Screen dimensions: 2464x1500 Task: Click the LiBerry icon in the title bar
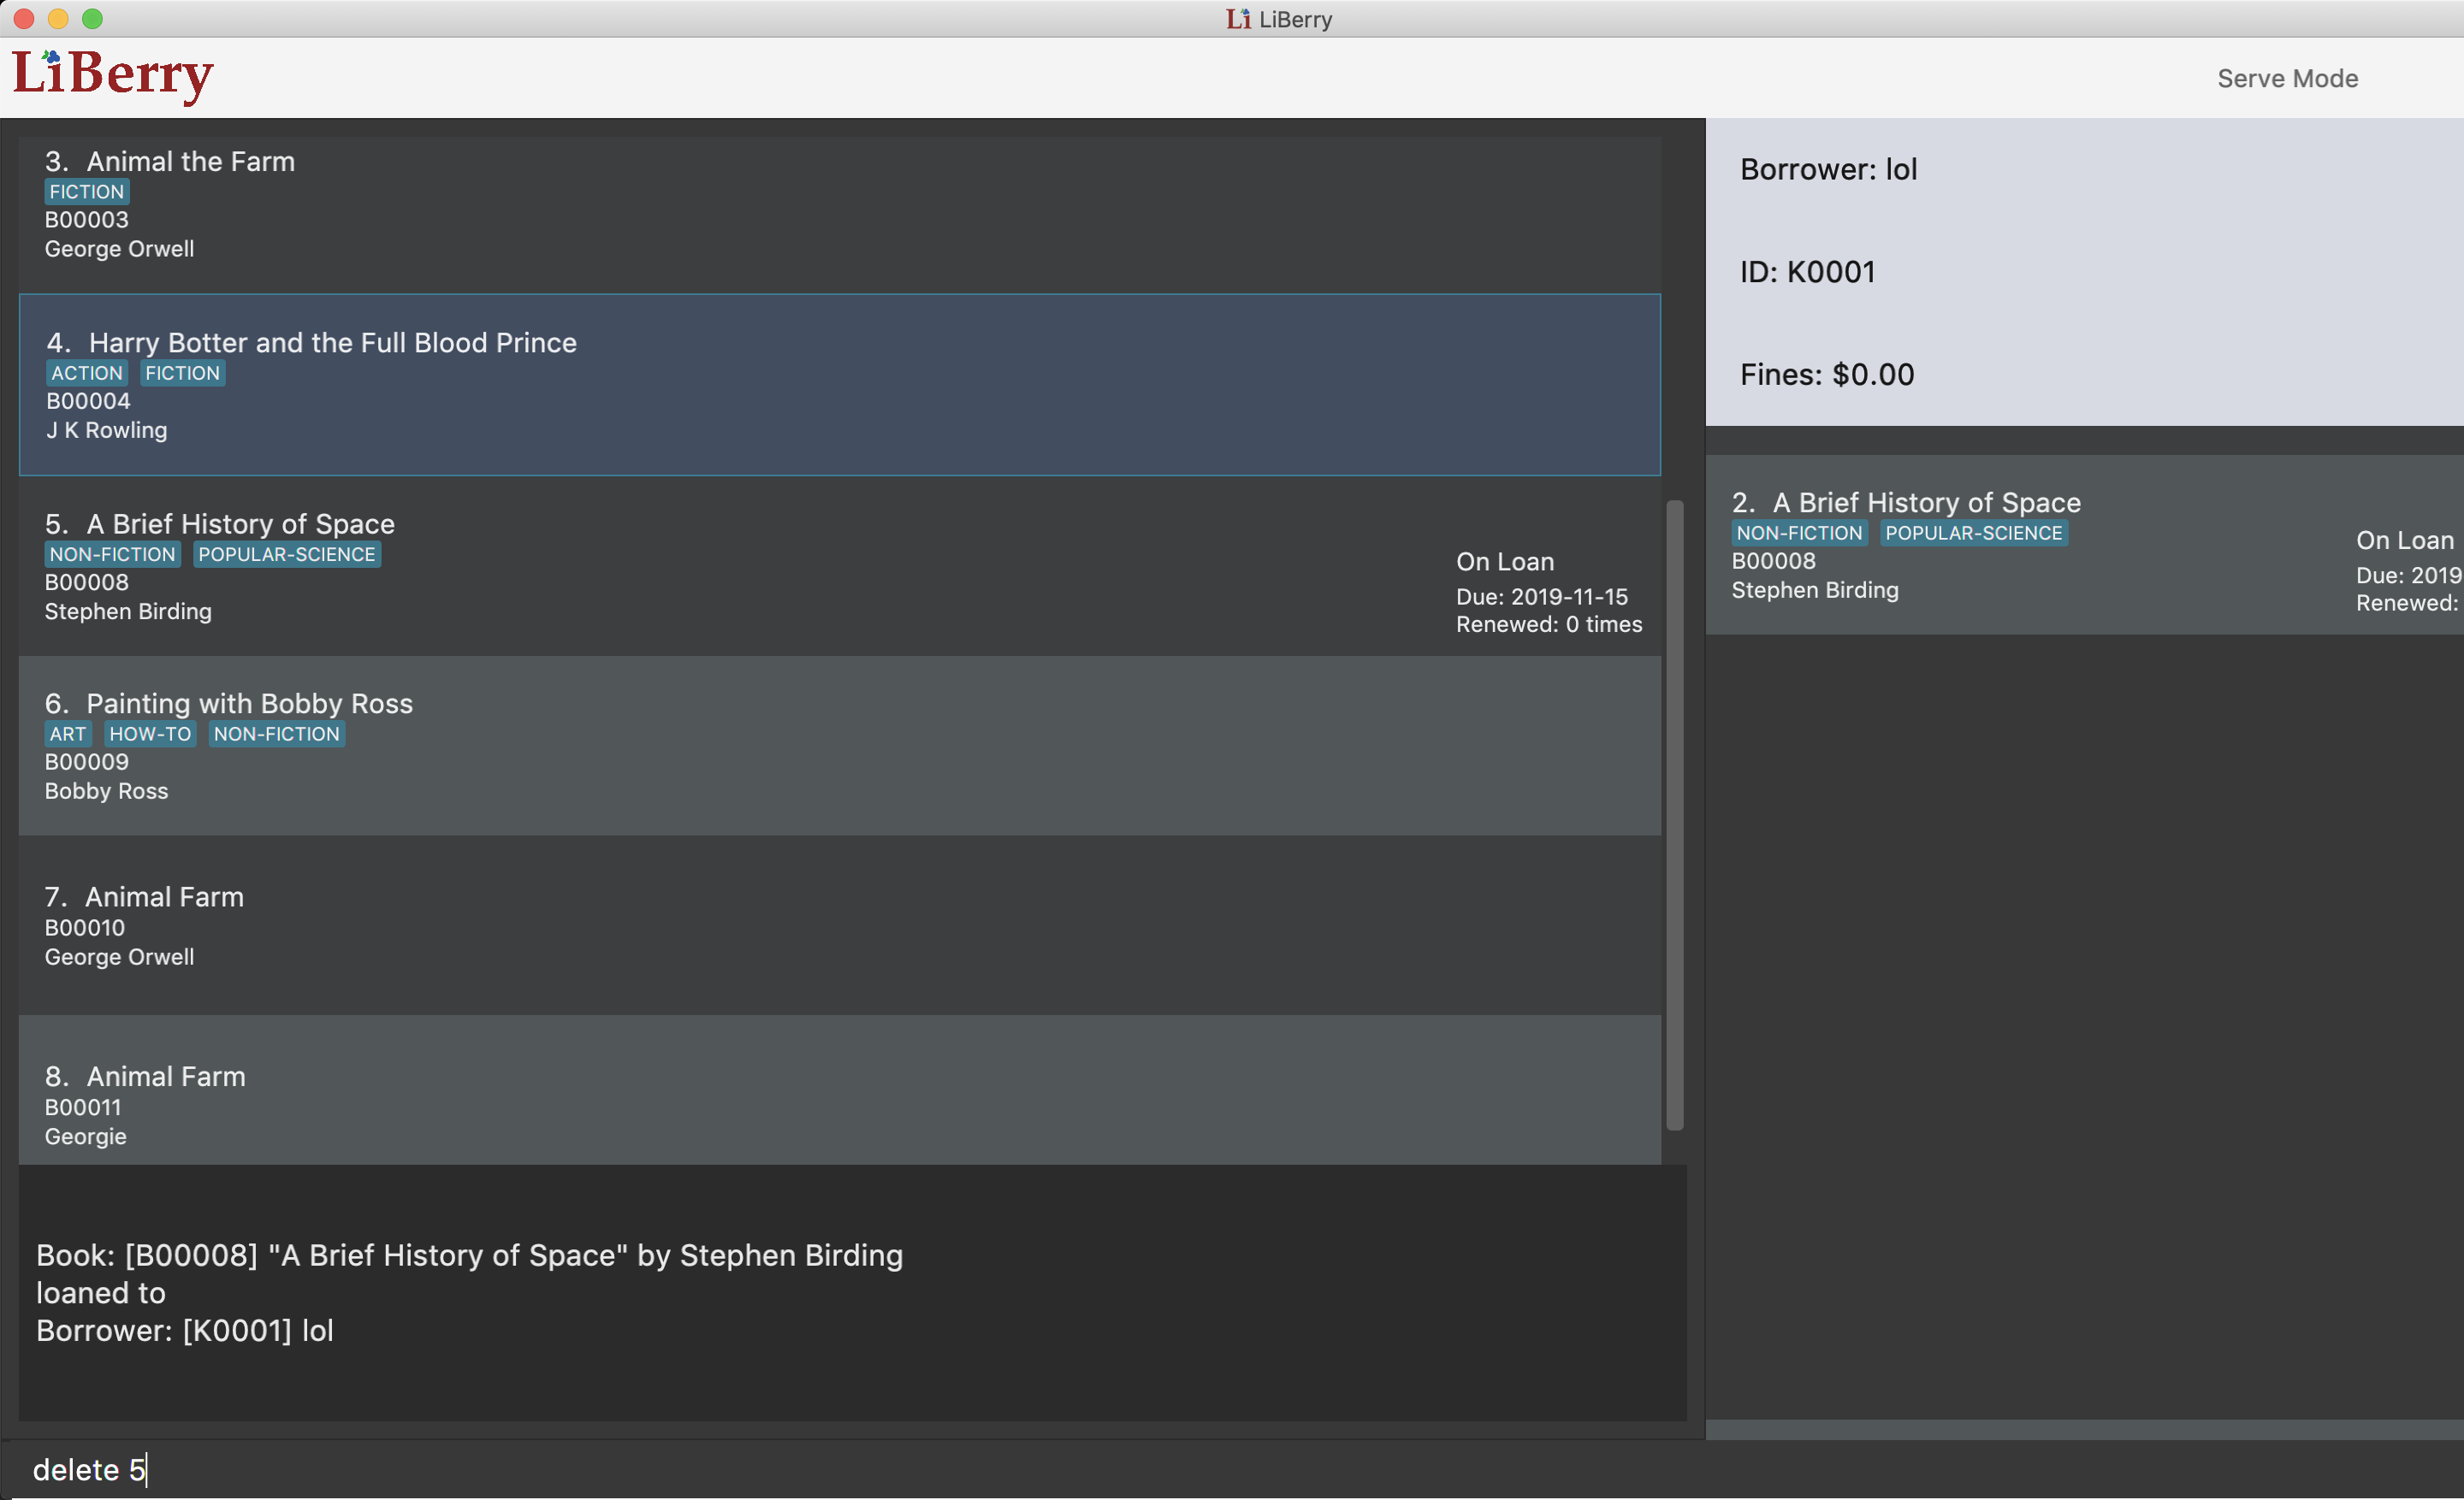pos(1238,19)
